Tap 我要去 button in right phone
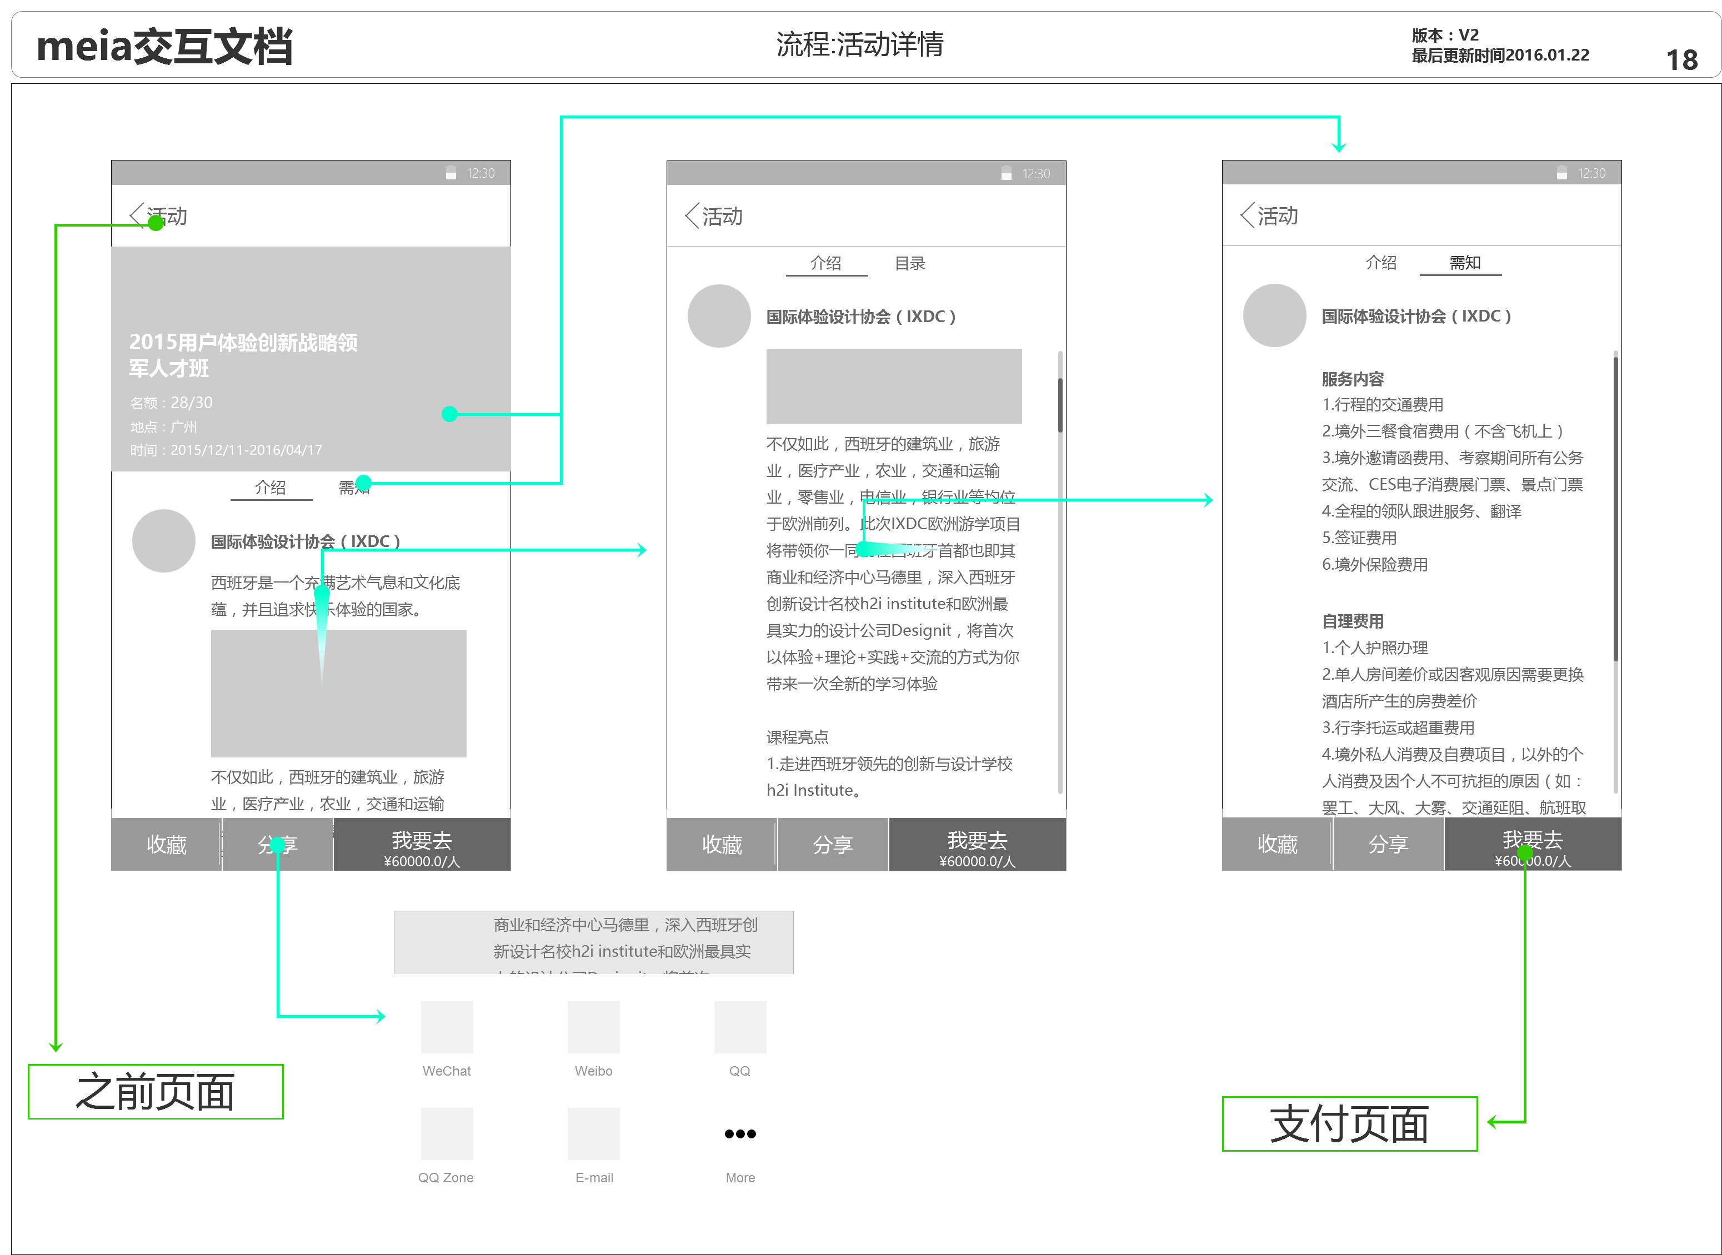The height and width of the screenshot is (1255, 1722). 1533,844
